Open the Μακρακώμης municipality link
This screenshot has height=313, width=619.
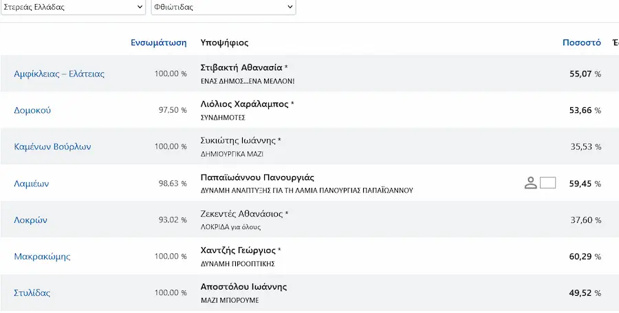coord(42,257)
